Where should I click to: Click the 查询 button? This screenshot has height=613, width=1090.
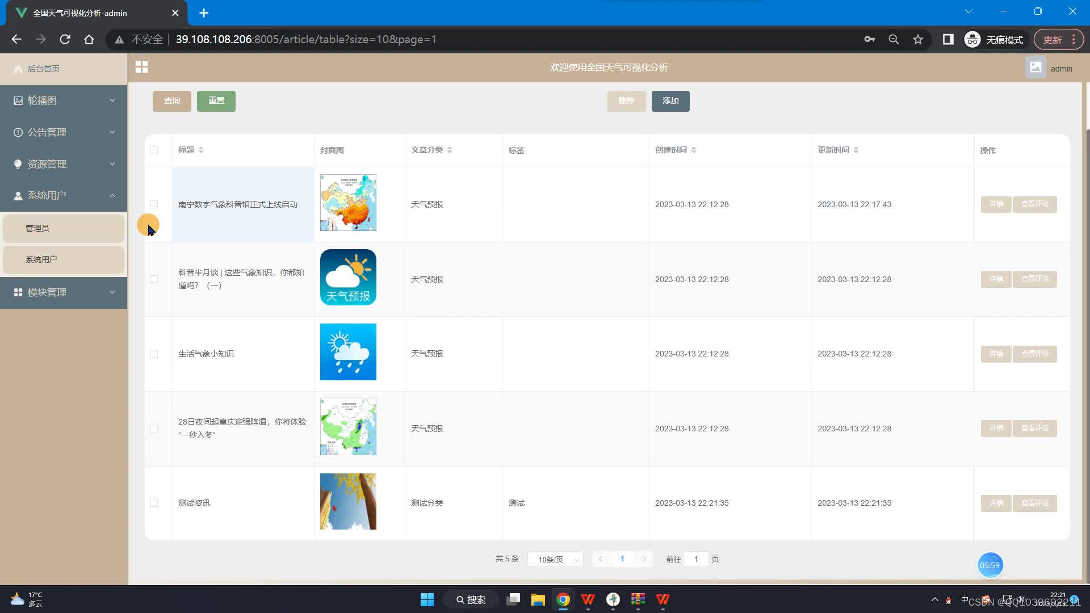pyautogui.click(x=172, y=101)
